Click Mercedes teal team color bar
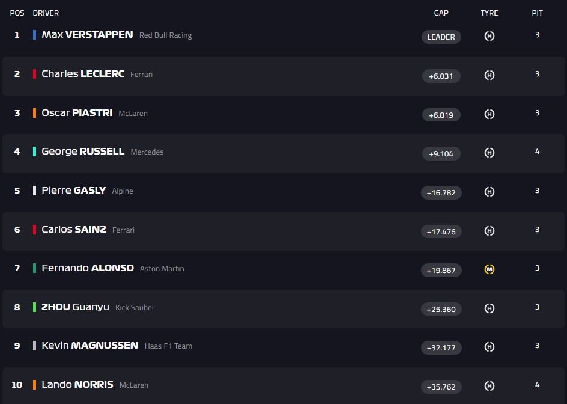Screen dimensions: 567x404 tap(35, 151)
